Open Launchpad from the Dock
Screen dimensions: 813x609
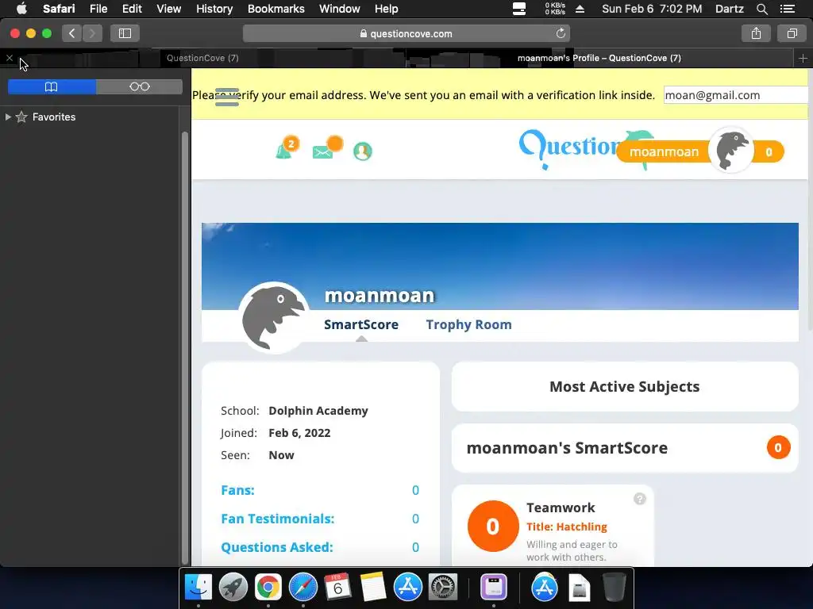coord(233,588)
